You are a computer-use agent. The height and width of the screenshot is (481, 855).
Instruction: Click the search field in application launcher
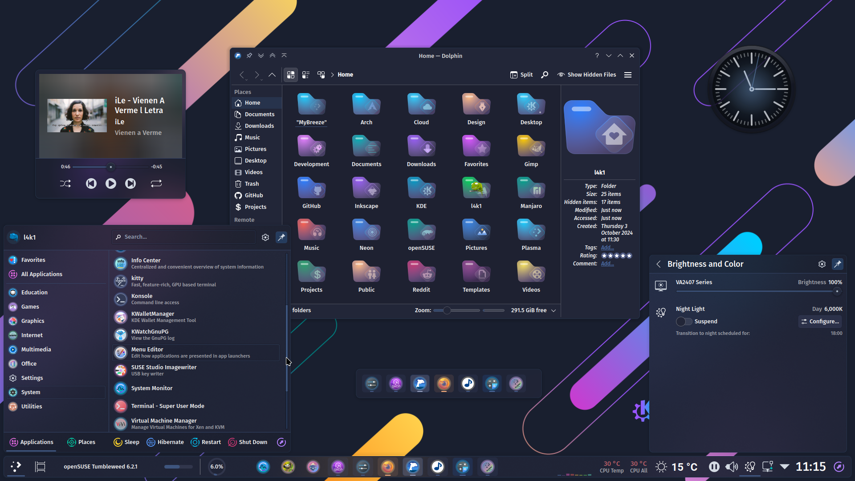pos(183,237)
